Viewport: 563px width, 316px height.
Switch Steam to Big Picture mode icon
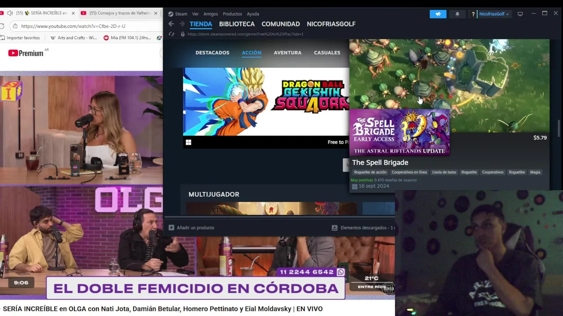pos(520,14)
